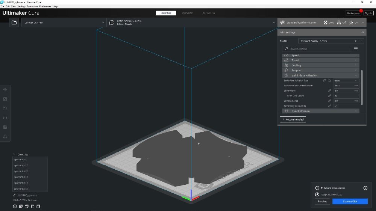Open the Help menu
376x211 pixels.
[55, 6]
